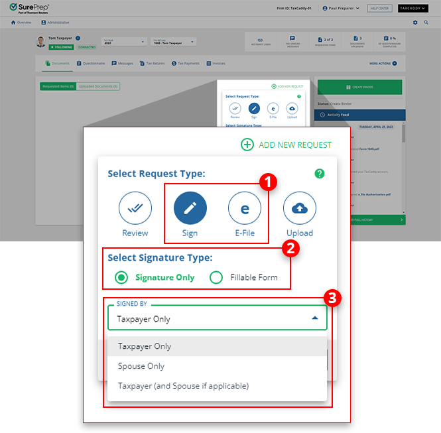Open full history arrow at feed bottom
Screen dimensions: 441x433
(x=401, y=219)
